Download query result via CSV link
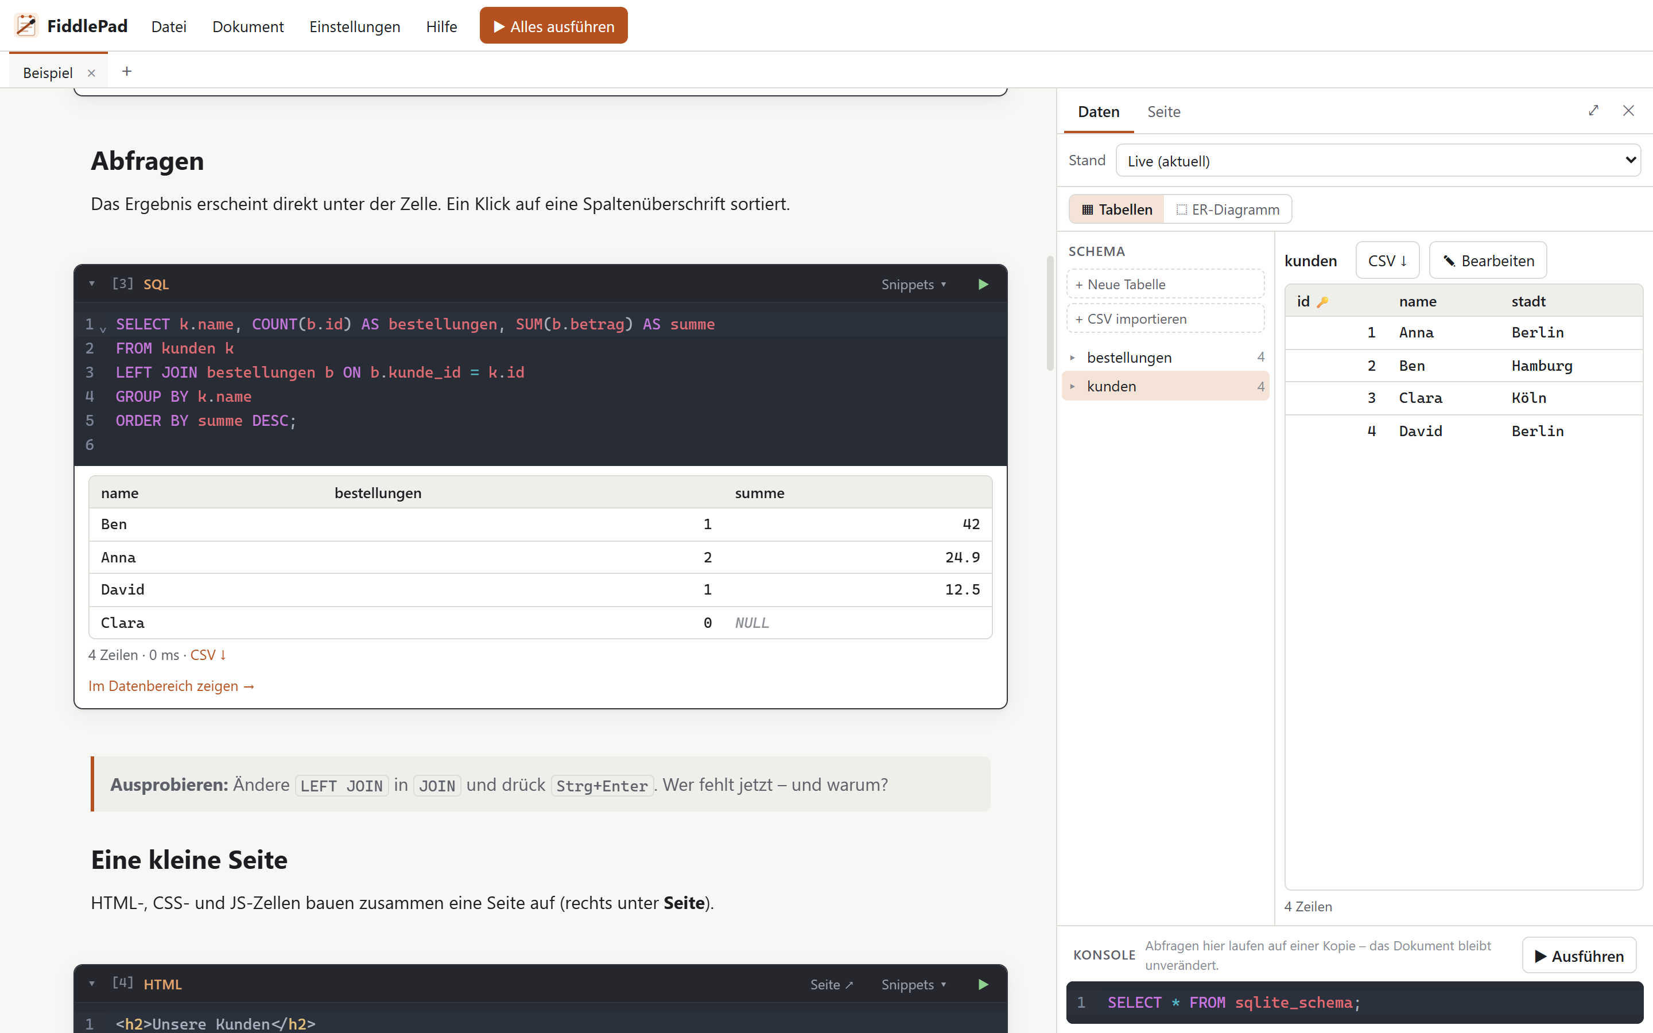This screenshot has height=1033, width=1653. (x=208, y=654)
